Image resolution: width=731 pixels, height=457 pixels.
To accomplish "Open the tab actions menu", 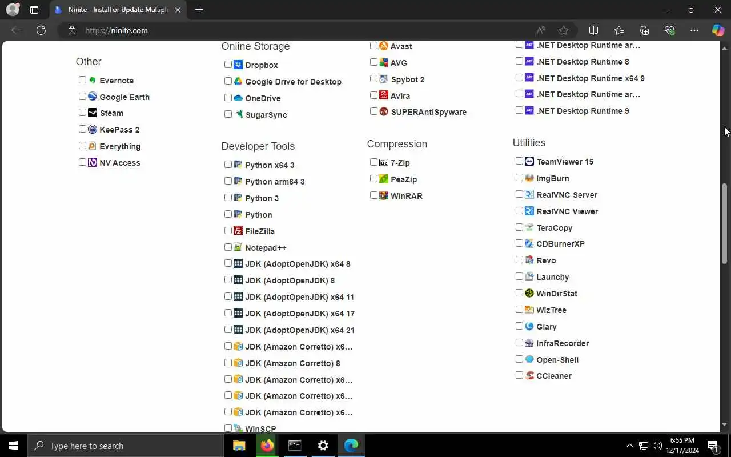I will click(x=34, y=10).
